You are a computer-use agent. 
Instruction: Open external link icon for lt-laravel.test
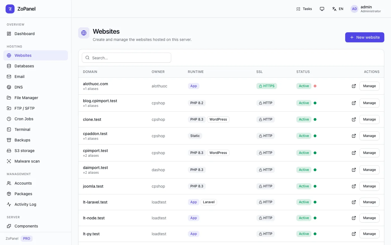(354, 202)
